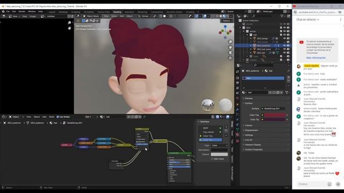Toggle visibility eye of selected GEO_eyebrow row
The height and width of the screenshot is (193, 344).
click(284, 46)
